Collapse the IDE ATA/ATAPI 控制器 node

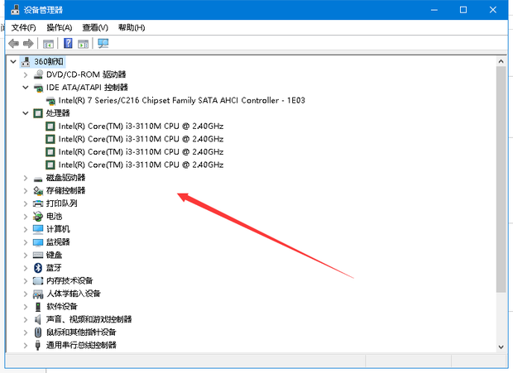click(26, 87)
